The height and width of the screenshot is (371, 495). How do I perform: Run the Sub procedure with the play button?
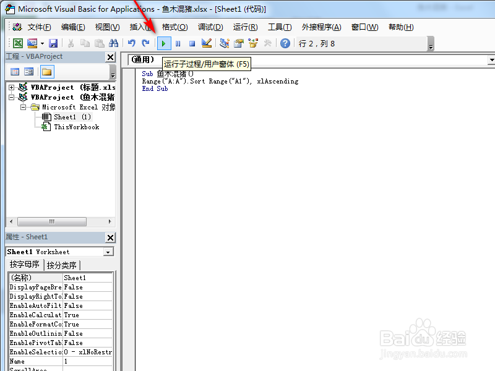coord(164,43)
